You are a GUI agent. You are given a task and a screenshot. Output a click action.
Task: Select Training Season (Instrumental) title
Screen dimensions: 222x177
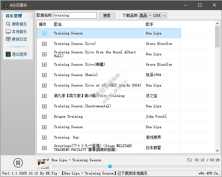[82, 106]
